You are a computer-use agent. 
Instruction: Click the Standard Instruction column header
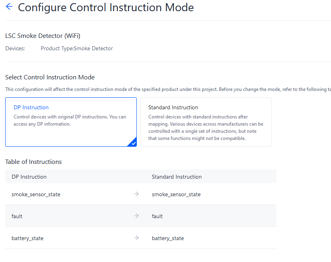(177, 177)
